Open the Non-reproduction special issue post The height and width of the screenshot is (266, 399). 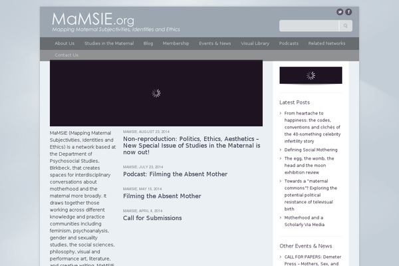click(x=192, y=146)
